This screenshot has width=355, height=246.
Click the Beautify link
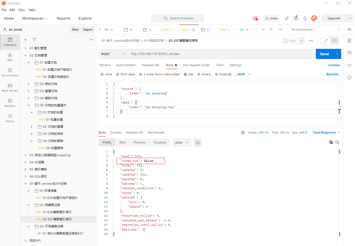332,74
